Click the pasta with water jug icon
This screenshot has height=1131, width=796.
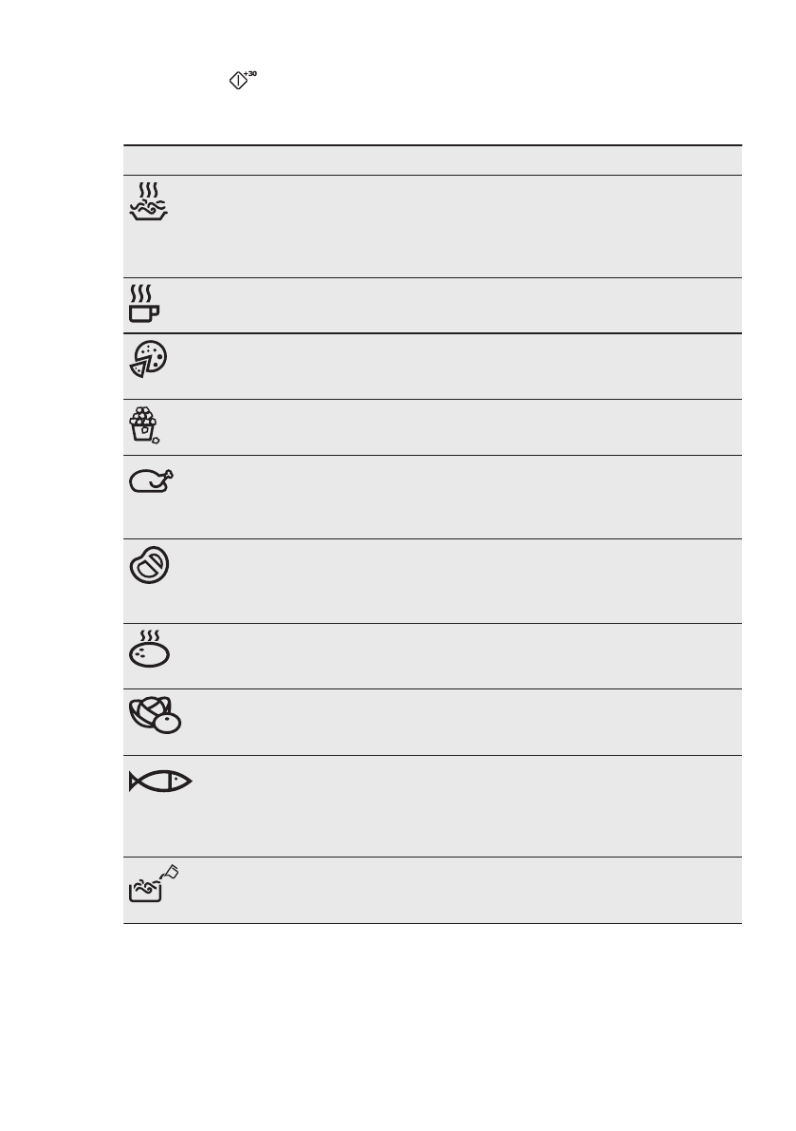(x=152, y=883)
